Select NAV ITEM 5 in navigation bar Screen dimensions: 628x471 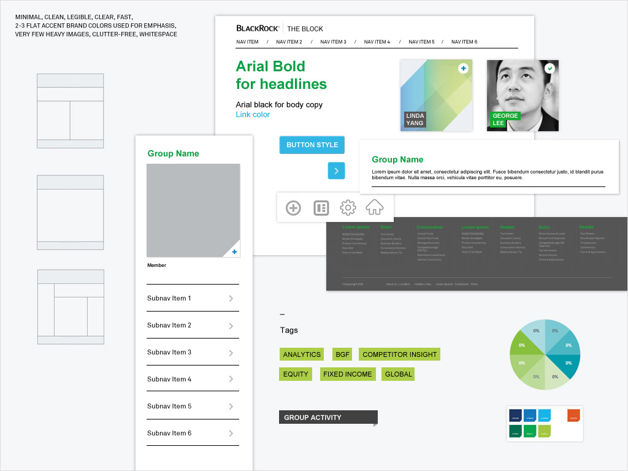(x=421, y=42)
